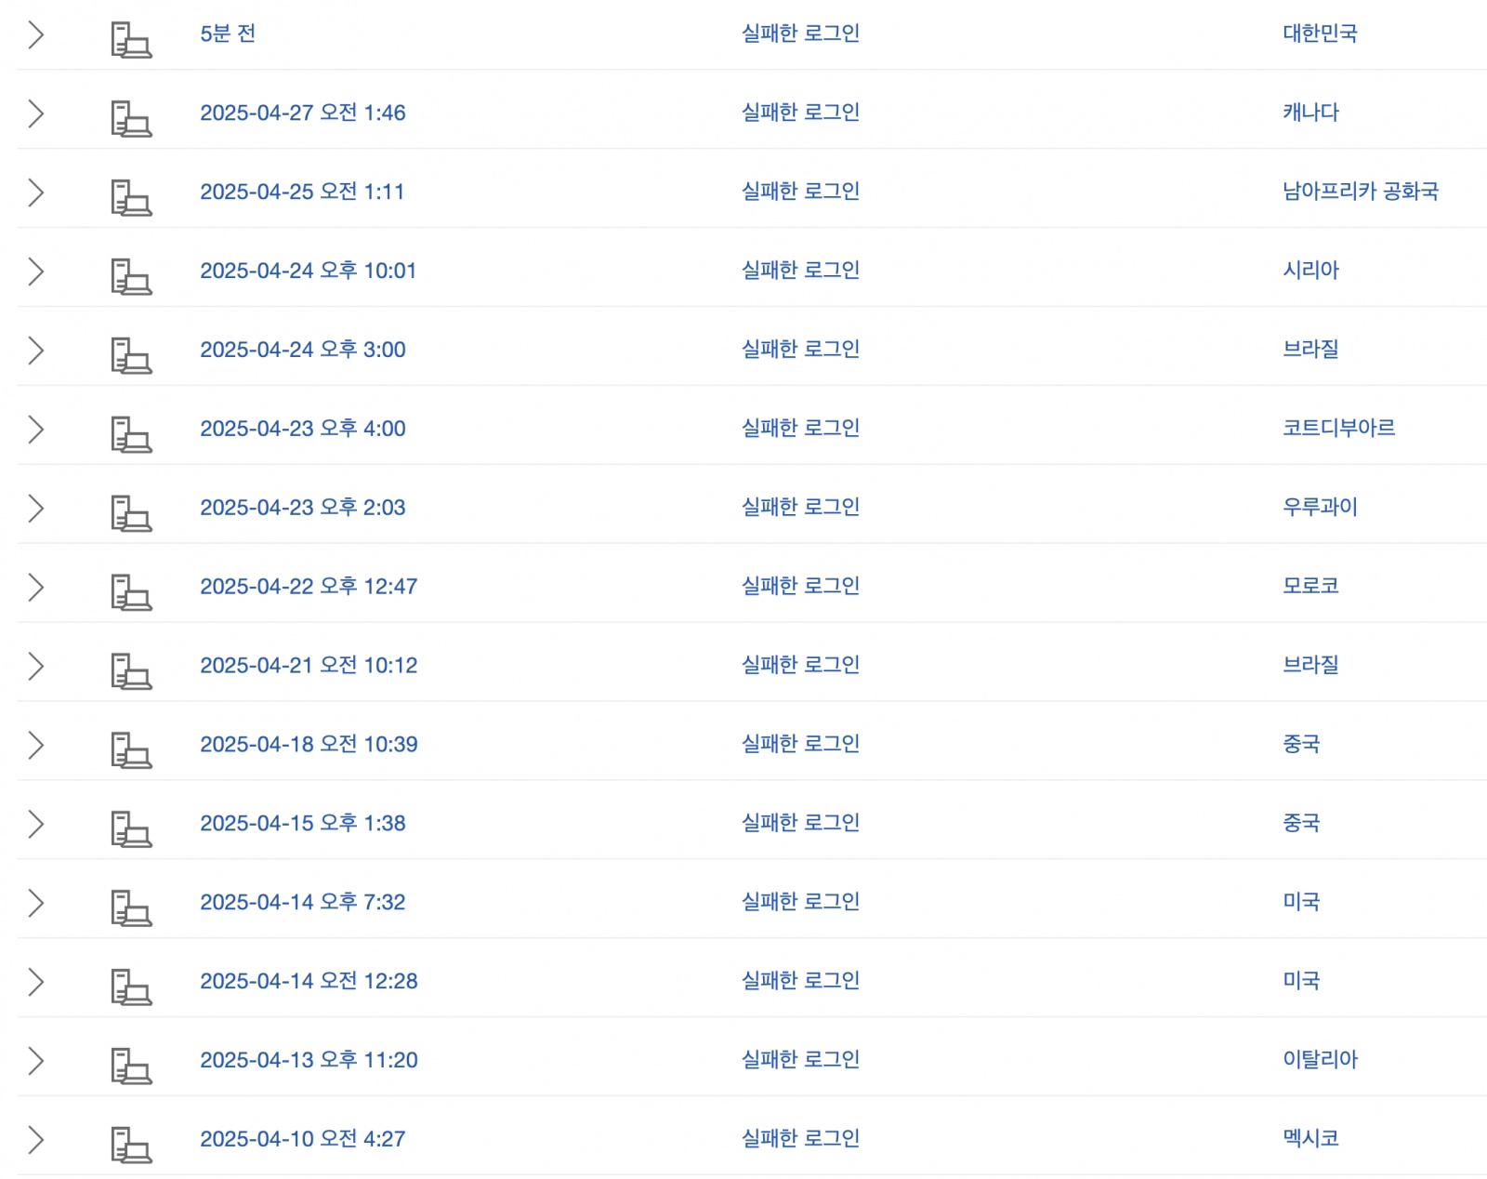Viewport: 1487px width, 1179px height.
Task: Click device icon in the 멕시코 row
Action: pos(131,1145)
